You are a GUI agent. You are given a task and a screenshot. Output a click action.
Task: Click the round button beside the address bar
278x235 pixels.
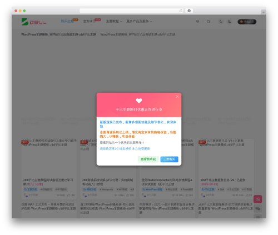[189, 11]
